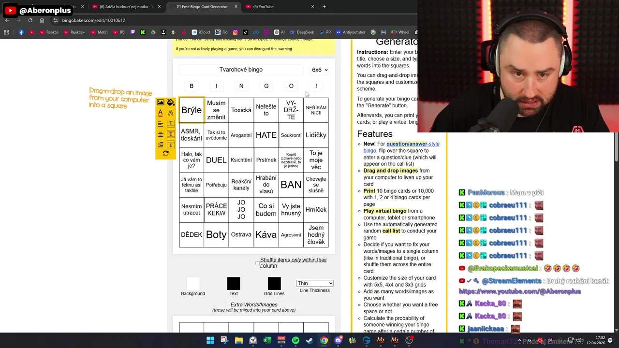Select the outlined text style icon
619x348 pixels.
point(171,113)
